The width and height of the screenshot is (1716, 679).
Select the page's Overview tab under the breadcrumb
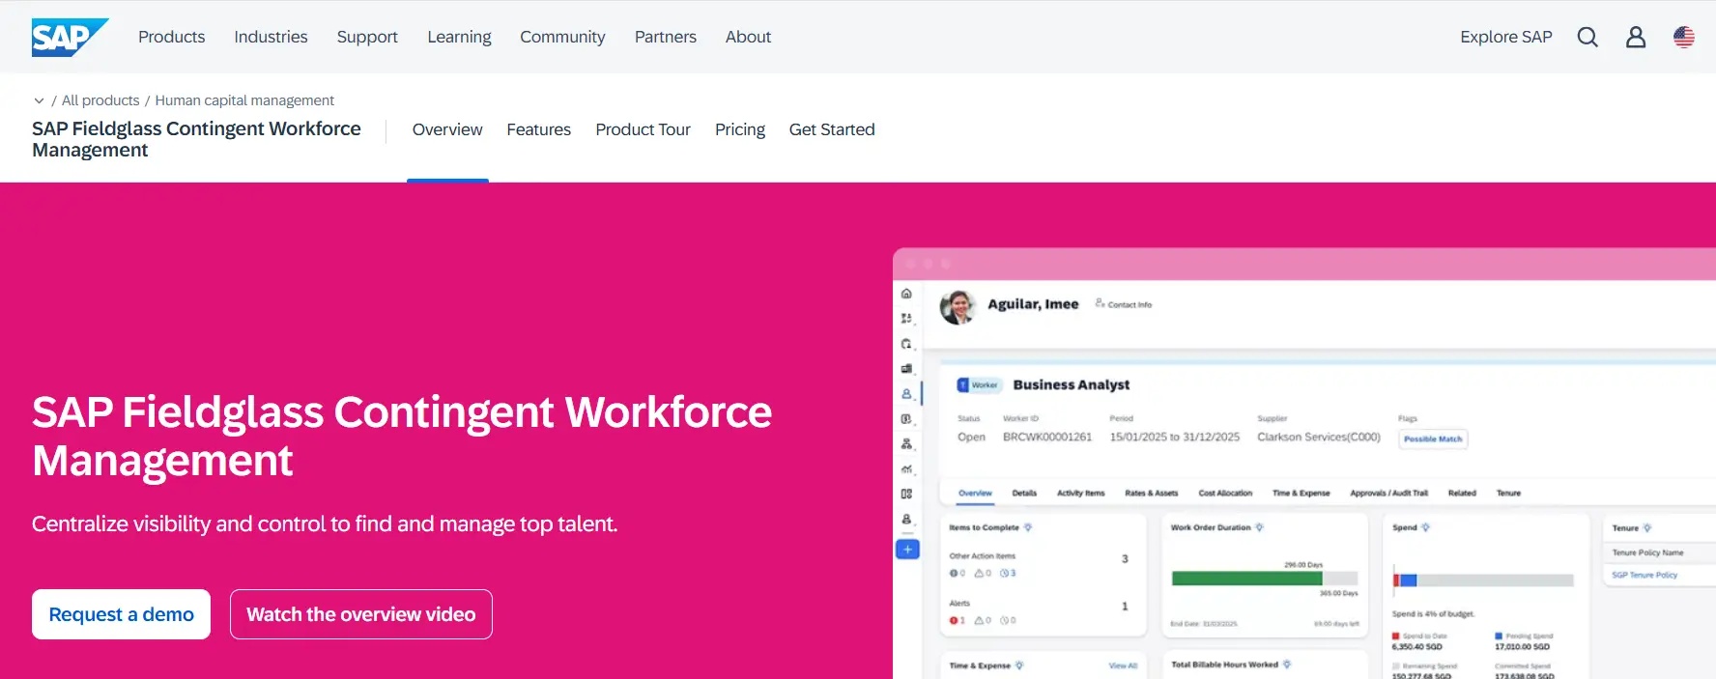pyautogui.click(x=447, y=129)
